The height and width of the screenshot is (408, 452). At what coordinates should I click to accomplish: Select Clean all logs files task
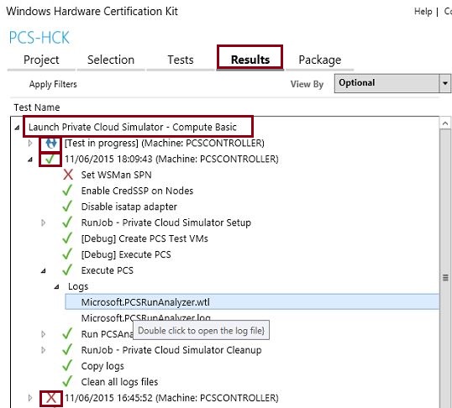119,382
